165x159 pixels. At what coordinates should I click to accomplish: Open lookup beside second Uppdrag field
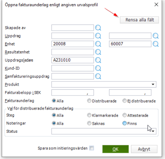156,36
